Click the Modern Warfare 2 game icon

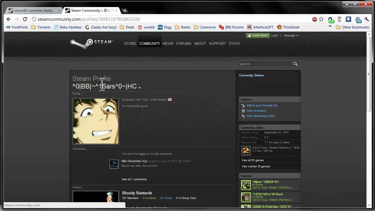click(x=246, y=151)
